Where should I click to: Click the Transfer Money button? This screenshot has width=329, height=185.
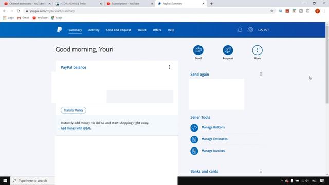(x=74, y=110)
